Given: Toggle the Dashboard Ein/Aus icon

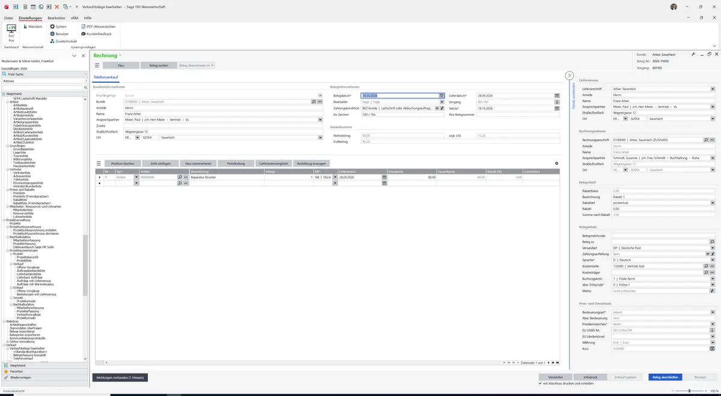Looking at the screenshot, I should (11, 33).
